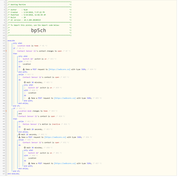Viewport: 178px width, 177px height.
Task: Open the https://webcore.co link on line 53
Action: pyautogui.click(x=55, y=137)
